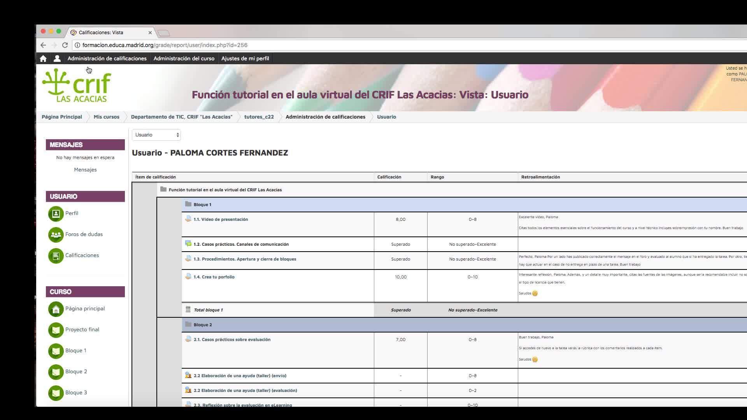The image size is (747, 420).
Task: Open 1.1. Vídeo de presentación link
Action: click(x=221, y=219)
